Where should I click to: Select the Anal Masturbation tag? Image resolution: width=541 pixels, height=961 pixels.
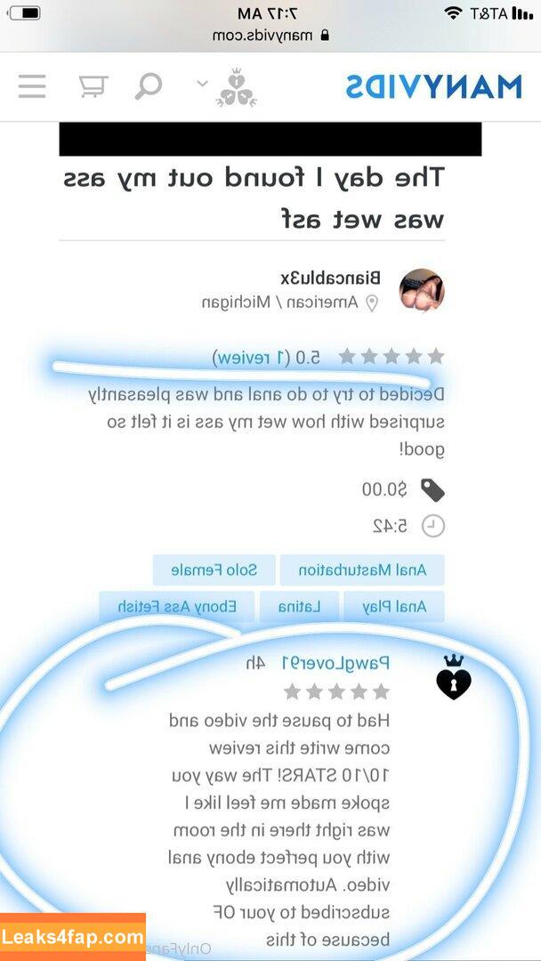(362, 570)
